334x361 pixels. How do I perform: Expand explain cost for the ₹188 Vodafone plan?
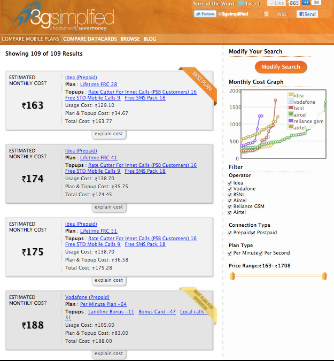109,354
